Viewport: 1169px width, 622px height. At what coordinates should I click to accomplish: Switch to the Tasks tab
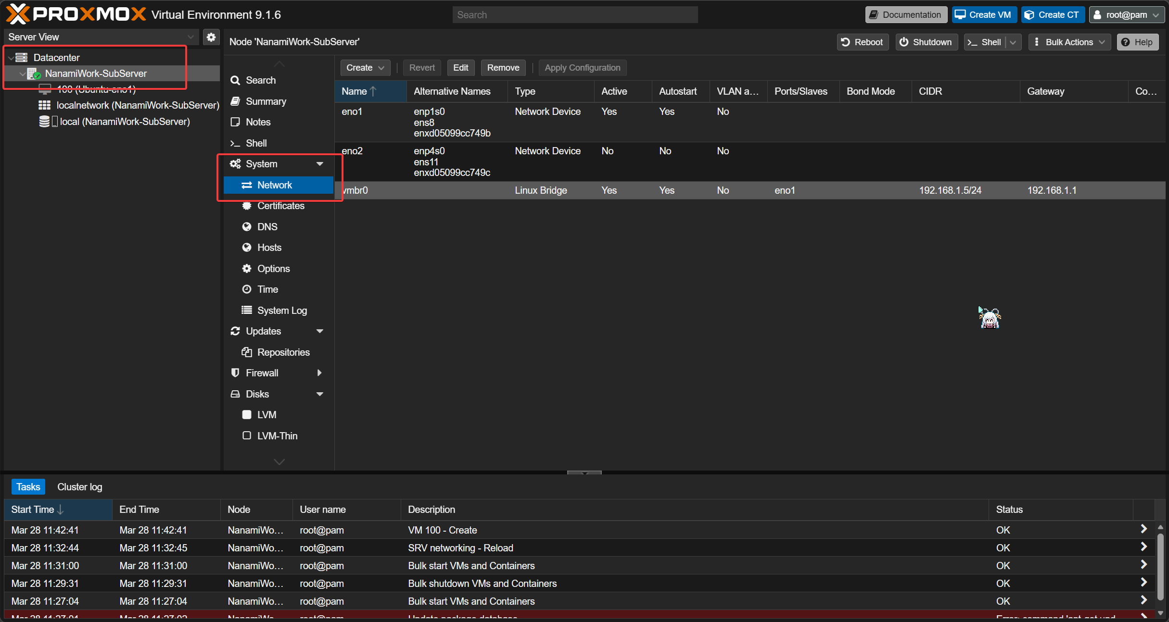[x=28, y=487]
